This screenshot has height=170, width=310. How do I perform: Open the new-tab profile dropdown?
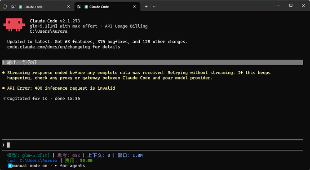click(154, 7)
